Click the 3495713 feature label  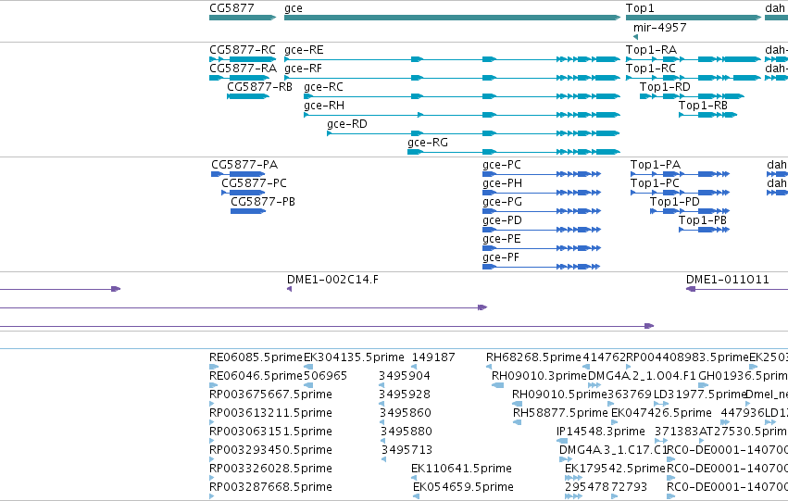click(x=407, y=450)
